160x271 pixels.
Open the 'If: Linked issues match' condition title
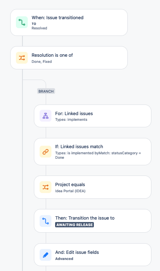coord(79,147)
